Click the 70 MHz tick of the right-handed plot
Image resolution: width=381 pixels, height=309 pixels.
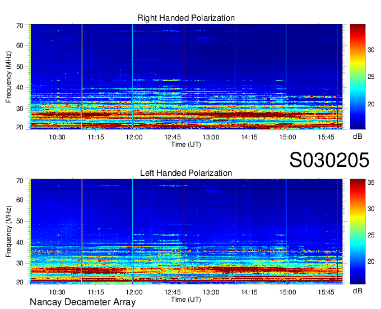pyautogui.click(x=20, y=26)
